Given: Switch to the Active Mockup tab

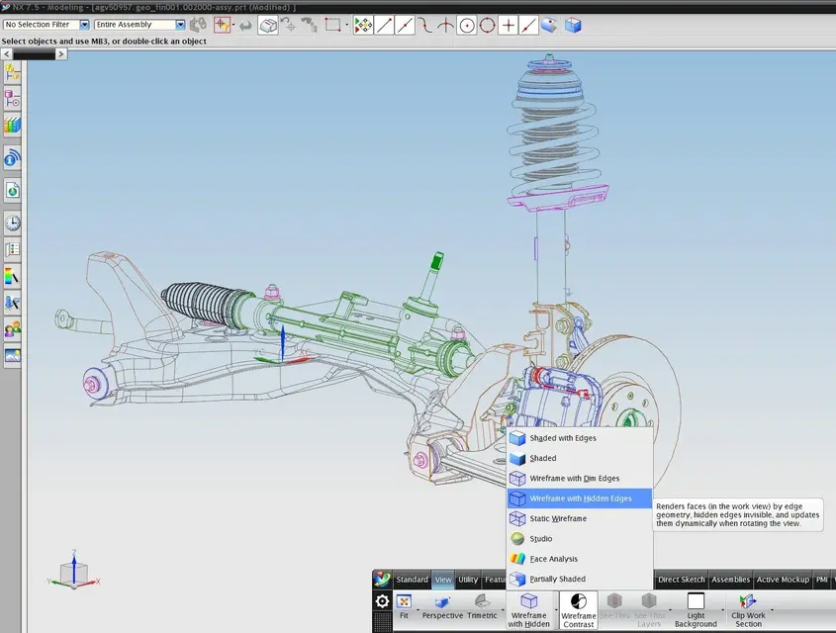Looking at the screenshot, I should click(x=783, y=580).
